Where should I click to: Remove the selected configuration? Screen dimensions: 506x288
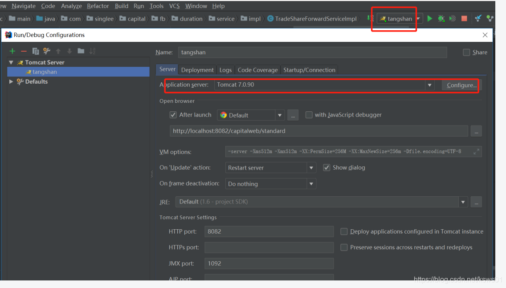click(x=24, y=51)
